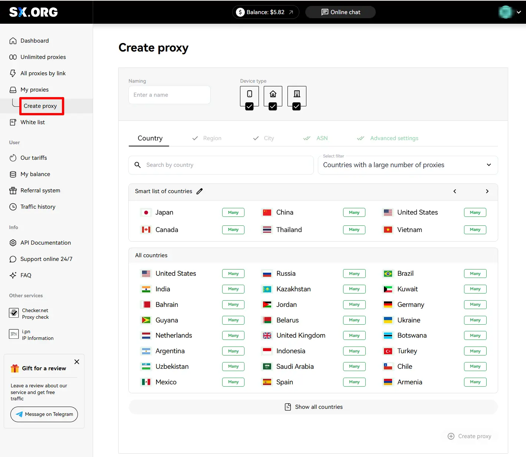Click Message on Telegram button
The width and height of the screenshot is (526, 457).
click(x=44, y=414)
